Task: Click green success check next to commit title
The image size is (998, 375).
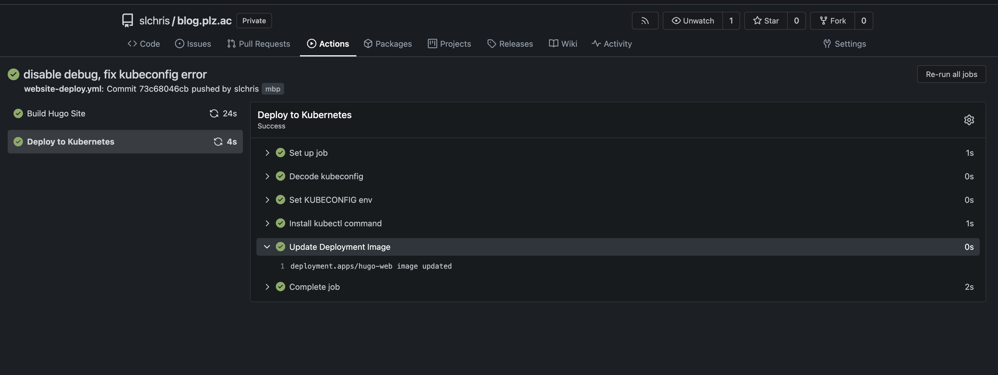Action: click(14, 74)
